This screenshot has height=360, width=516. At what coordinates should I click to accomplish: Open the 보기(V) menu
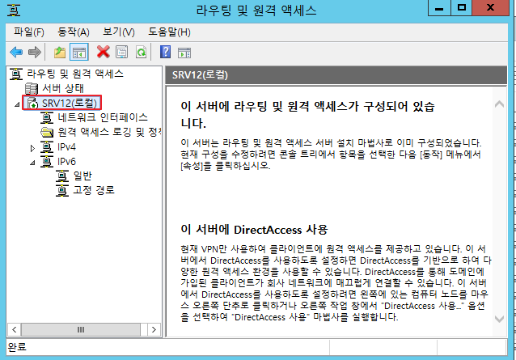click(x=118, y=32)
